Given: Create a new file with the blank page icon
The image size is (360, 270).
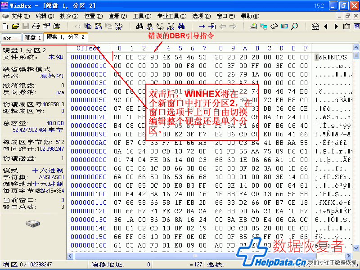Looking at the screenshot, I should tap(5, 26).
